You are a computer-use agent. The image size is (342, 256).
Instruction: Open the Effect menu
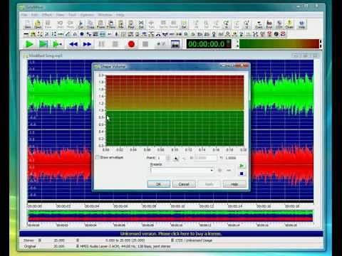coord(47,15)
